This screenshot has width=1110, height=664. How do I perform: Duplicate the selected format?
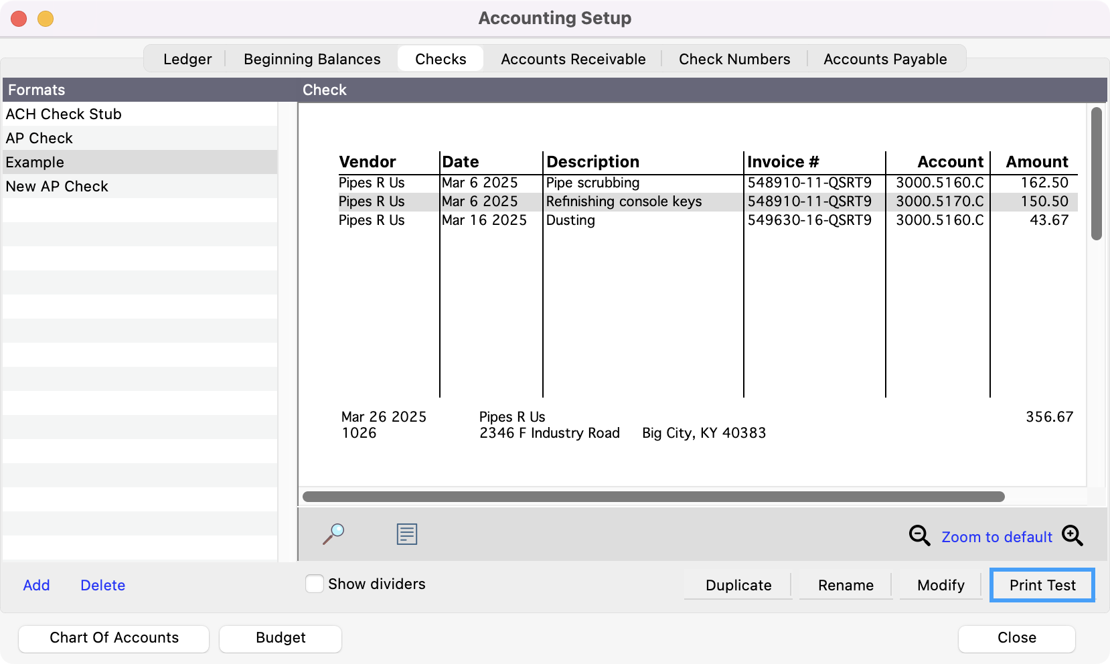[x=738, y=585]
